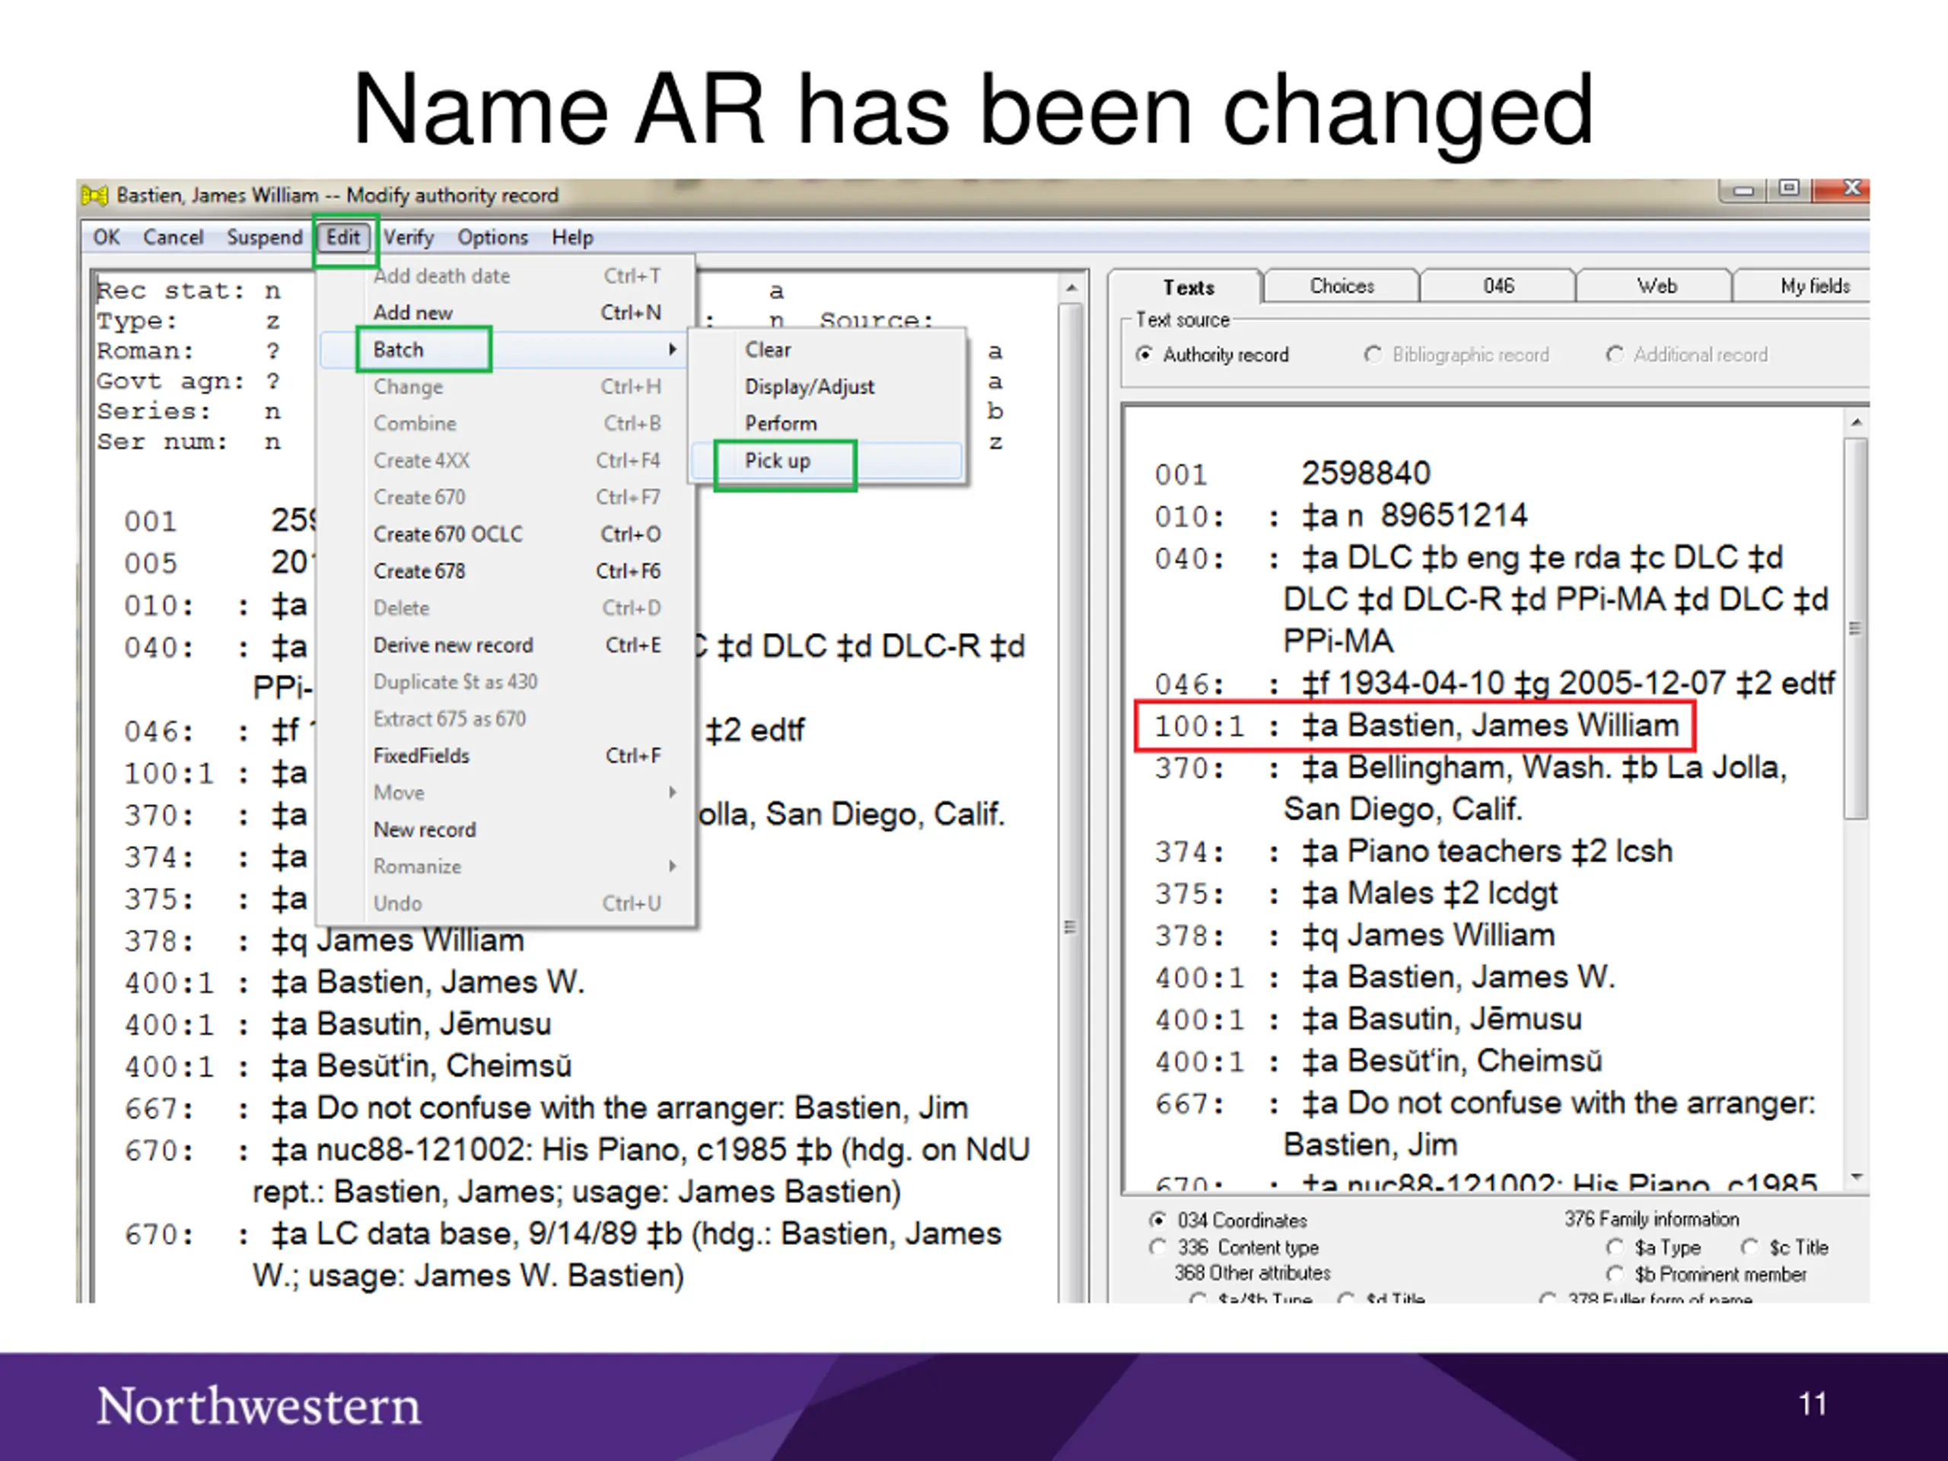
Task: Choose Pick up in Batch submenu
Action: point(826,460)
